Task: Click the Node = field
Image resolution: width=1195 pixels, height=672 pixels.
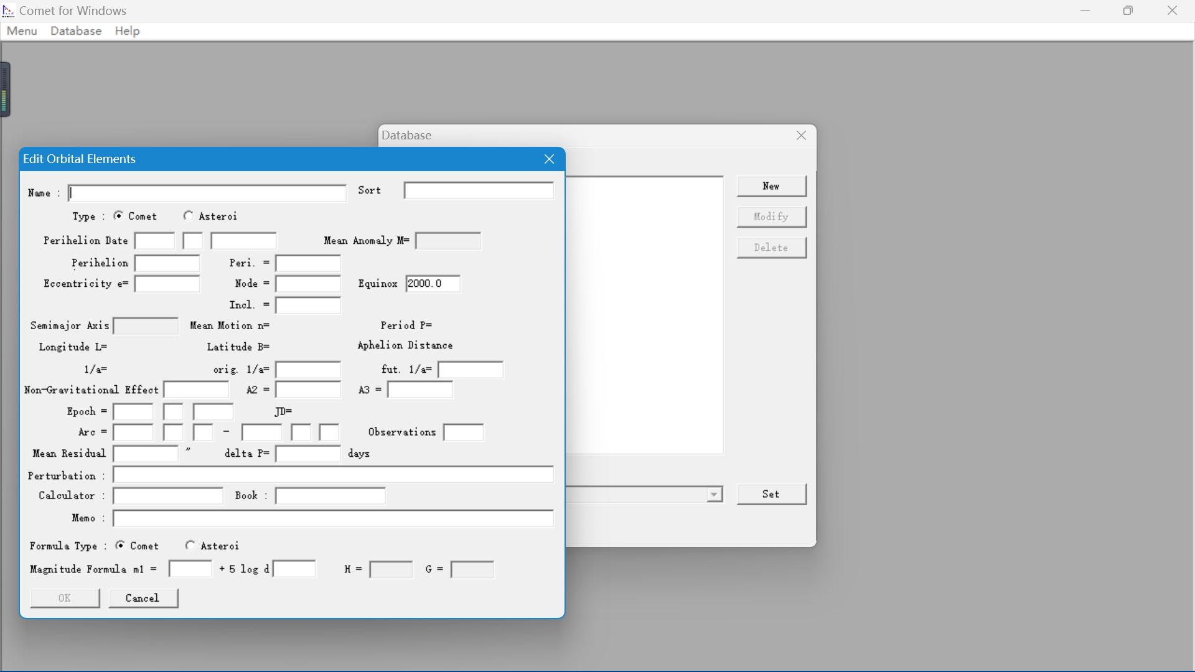Action: 308,284
